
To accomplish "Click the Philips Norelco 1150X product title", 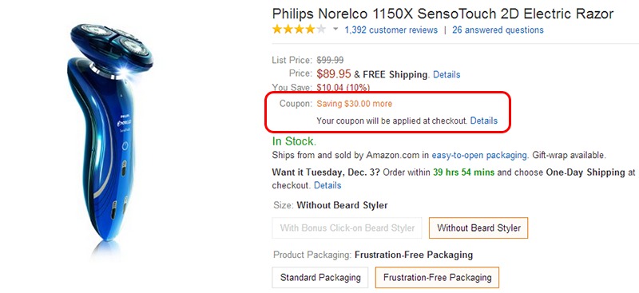I will pyautogui.click(x=443, y=14).
